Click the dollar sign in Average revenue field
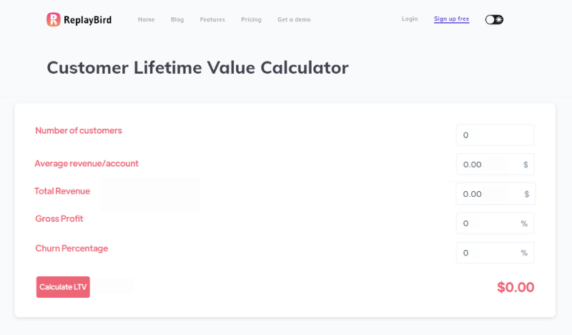The width and height of the screenshot is (572, 335). click(526, 165)
